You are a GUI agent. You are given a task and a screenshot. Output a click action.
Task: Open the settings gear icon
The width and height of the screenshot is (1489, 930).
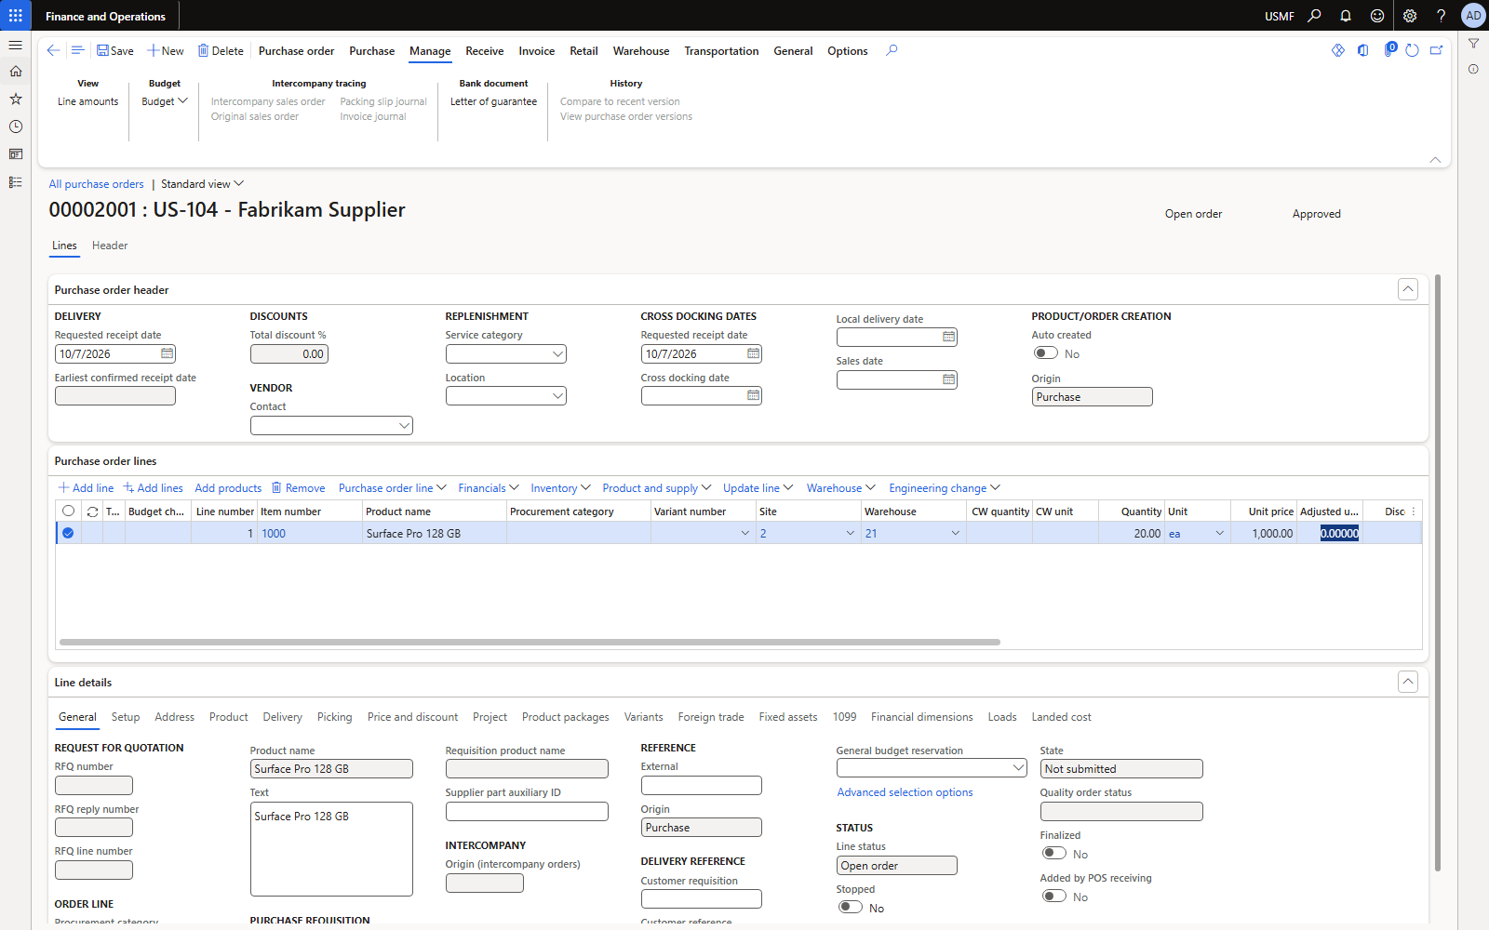tap(1410, 16)
